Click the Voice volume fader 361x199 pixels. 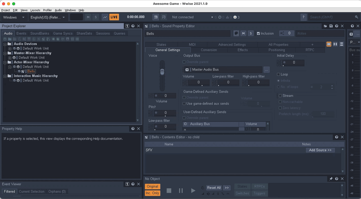click(x=162, y=72)
